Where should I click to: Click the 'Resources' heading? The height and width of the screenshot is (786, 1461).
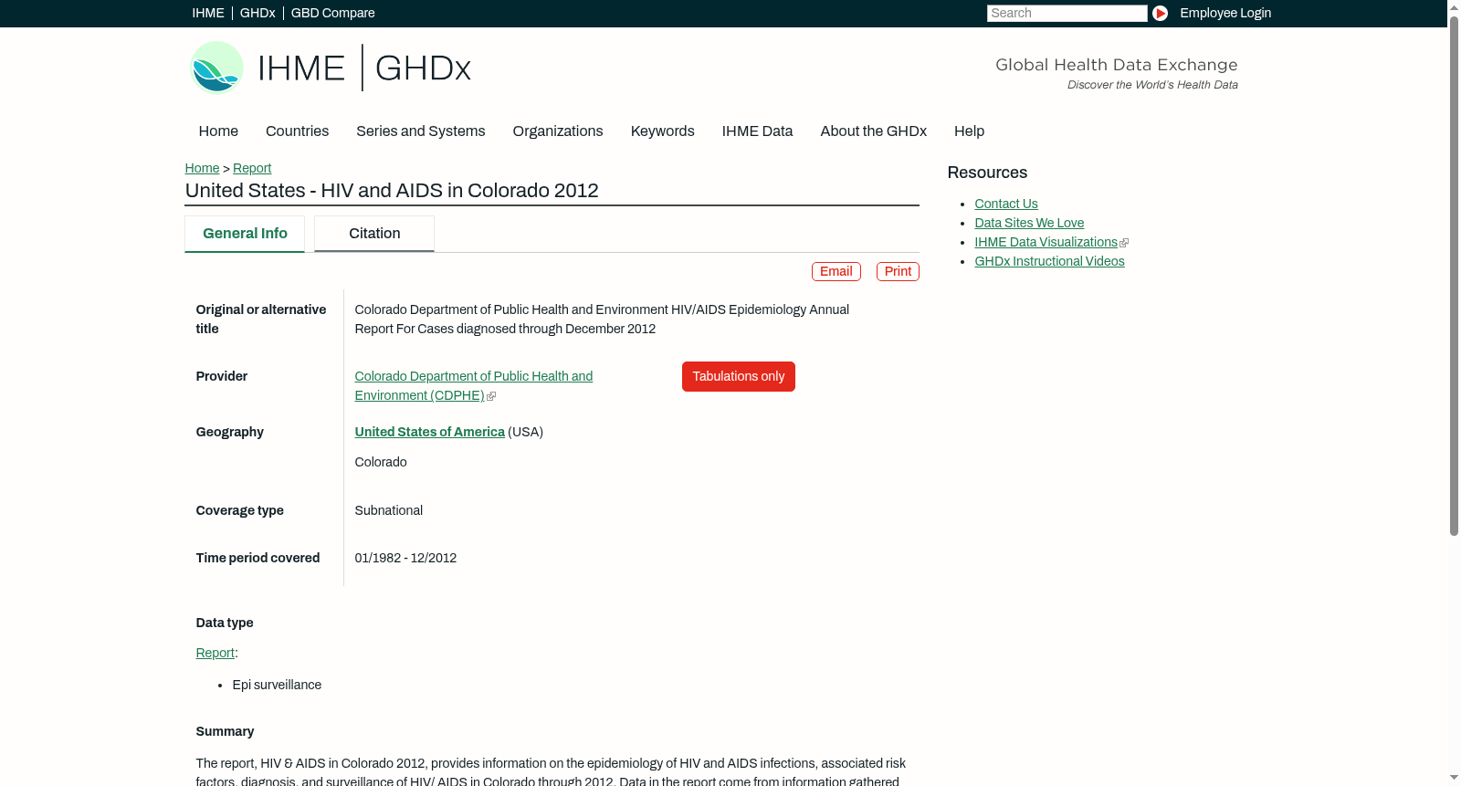coord(987,173)
